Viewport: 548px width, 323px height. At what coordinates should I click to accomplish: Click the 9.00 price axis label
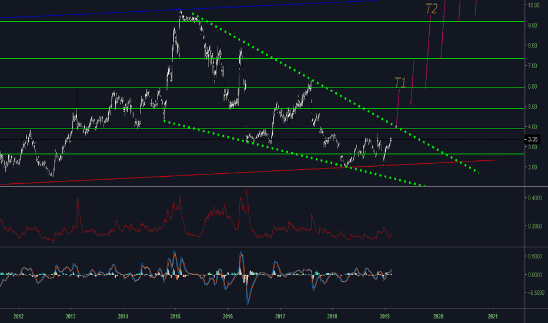click(x=533, y=25)
